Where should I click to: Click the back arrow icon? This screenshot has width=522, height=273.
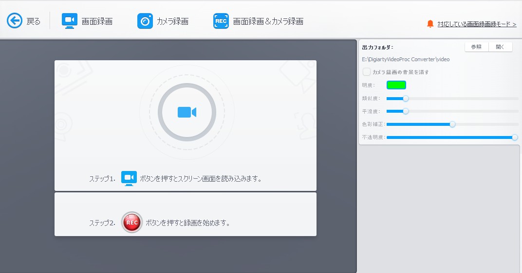pyautogui.click(x=15, y=21)
